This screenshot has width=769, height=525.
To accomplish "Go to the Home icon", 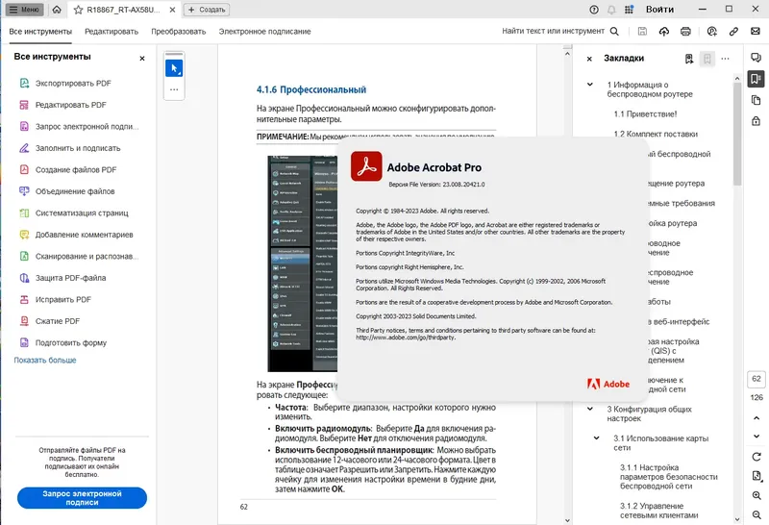I will (x=57, y=10).
